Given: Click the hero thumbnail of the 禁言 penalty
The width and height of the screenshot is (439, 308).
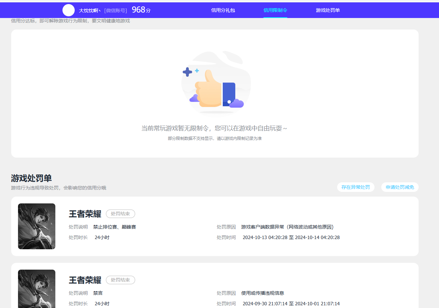Looking at the screenshot, I should [x=37, y=289].
